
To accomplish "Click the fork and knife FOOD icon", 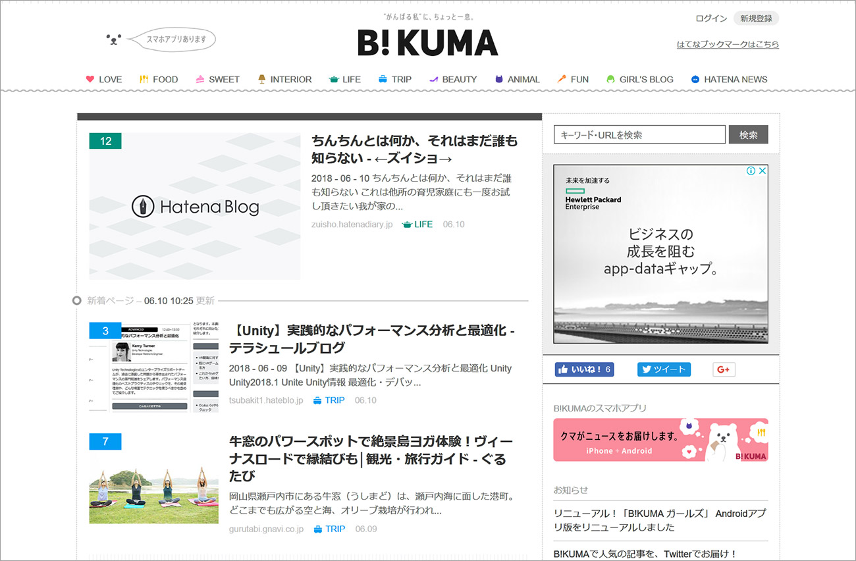I will 144,79.
